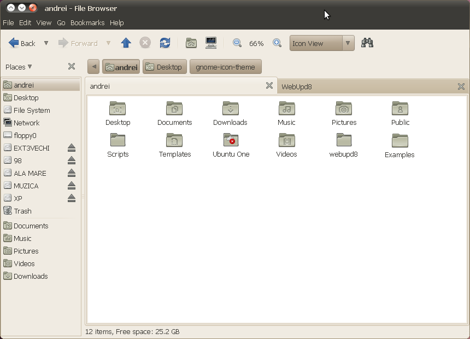The image size is (470, 339).
Task: Open the View menu
Action: (44, 23)
